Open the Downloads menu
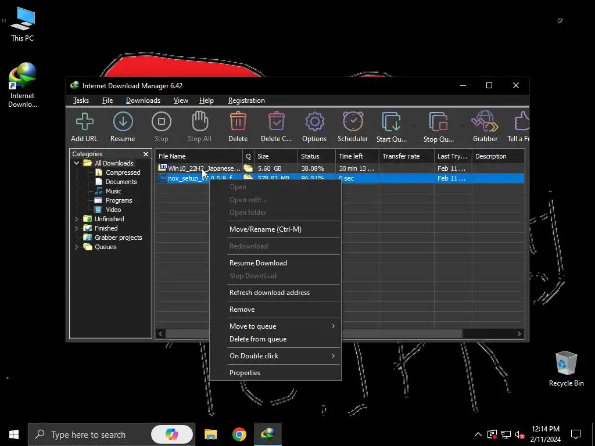This screenshot has height=446, width=595. click(143, 100)
